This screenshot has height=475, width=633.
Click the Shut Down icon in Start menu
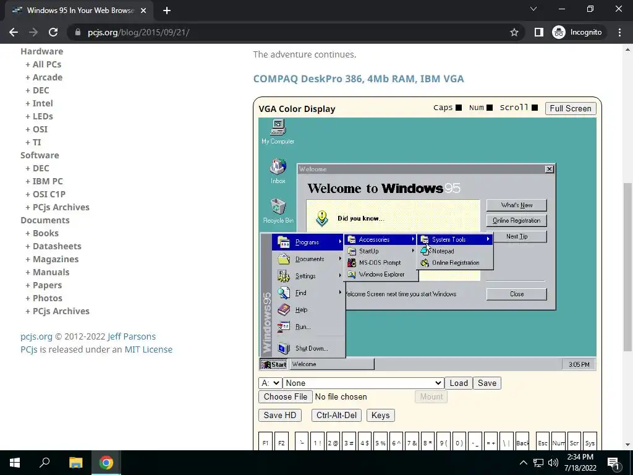283,348
